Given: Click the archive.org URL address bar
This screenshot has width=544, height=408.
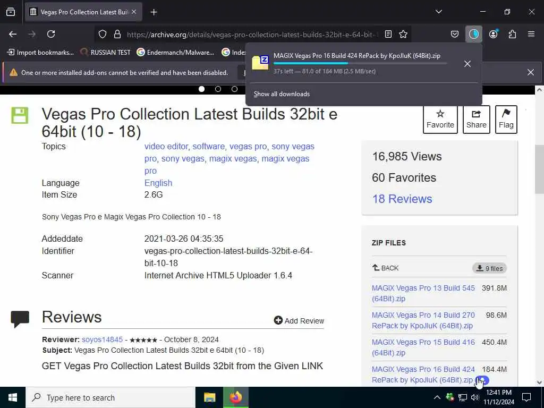Looking at the screenshot, I should (251, 35).
